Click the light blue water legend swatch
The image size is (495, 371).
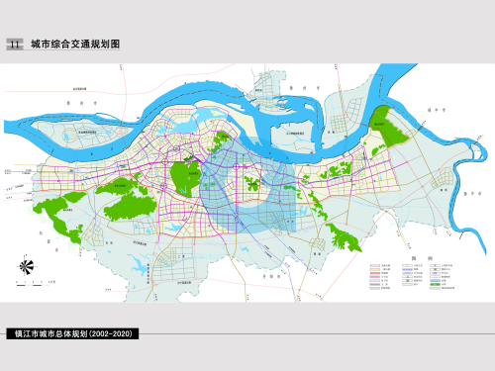[x=436, y=281]
